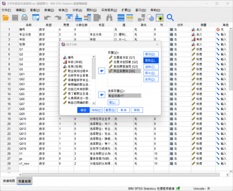233x191 pixels.
Task: Click 有序 measure cell for 年级
Action: coord(204,39)
